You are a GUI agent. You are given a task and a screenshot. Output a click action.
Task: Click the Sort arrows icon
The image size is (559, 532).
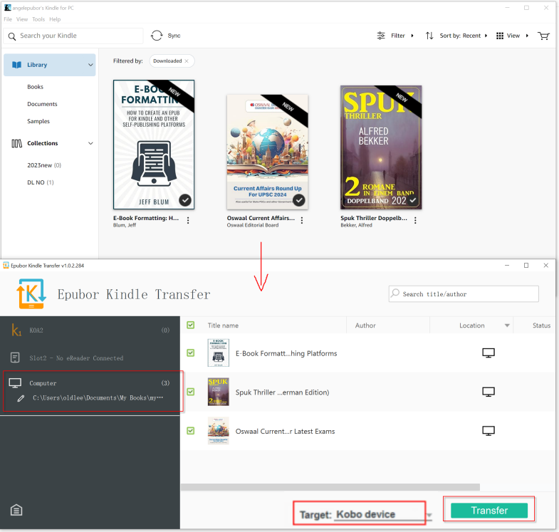pyautogui.click(x=429, y=36)
